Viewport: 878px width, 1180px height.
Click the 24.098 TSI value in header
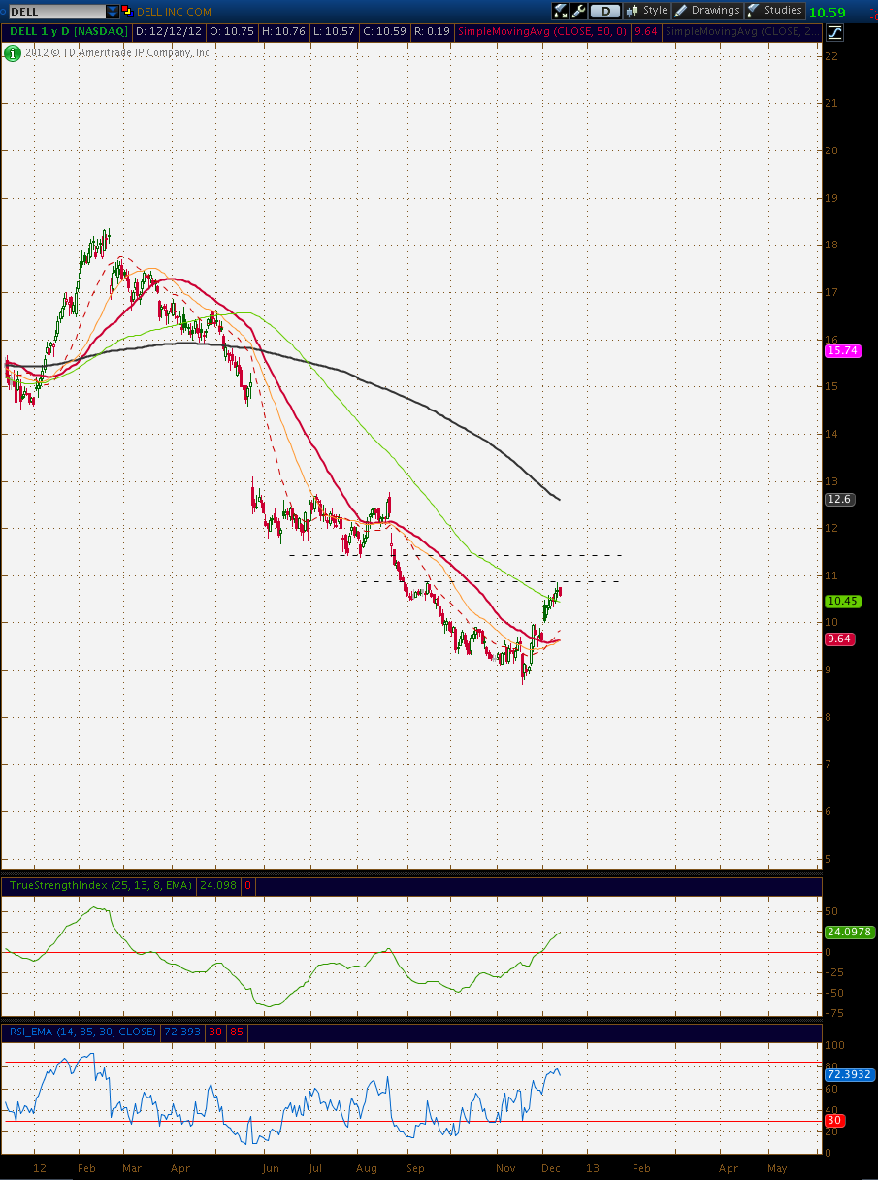point(217,885)
